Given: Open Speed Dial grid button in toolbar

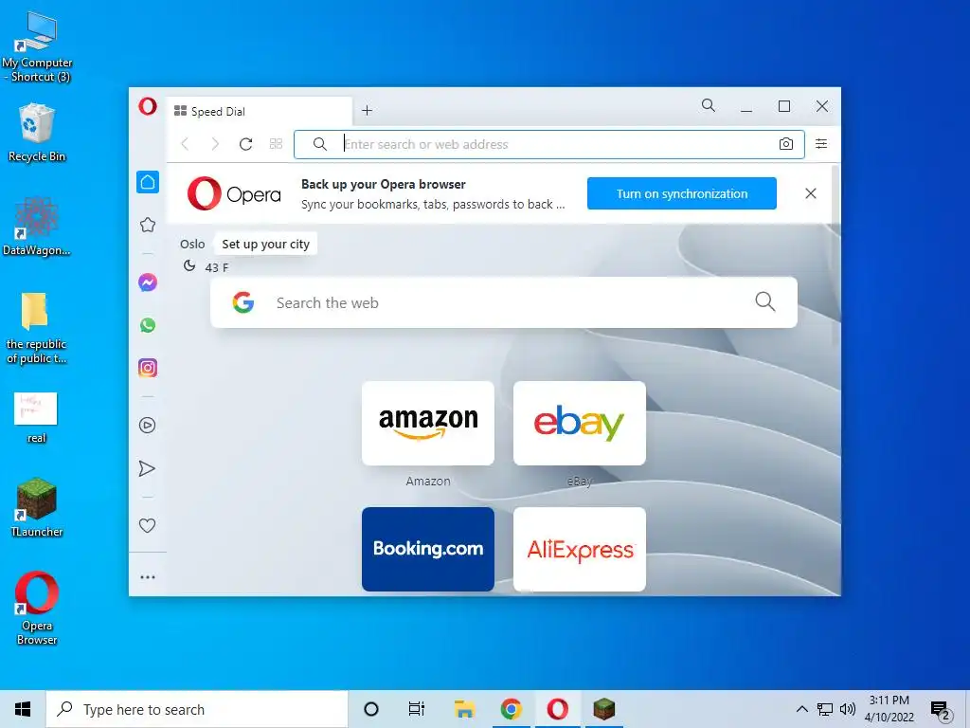Looking at the screenshot, I should coord(276,144).
